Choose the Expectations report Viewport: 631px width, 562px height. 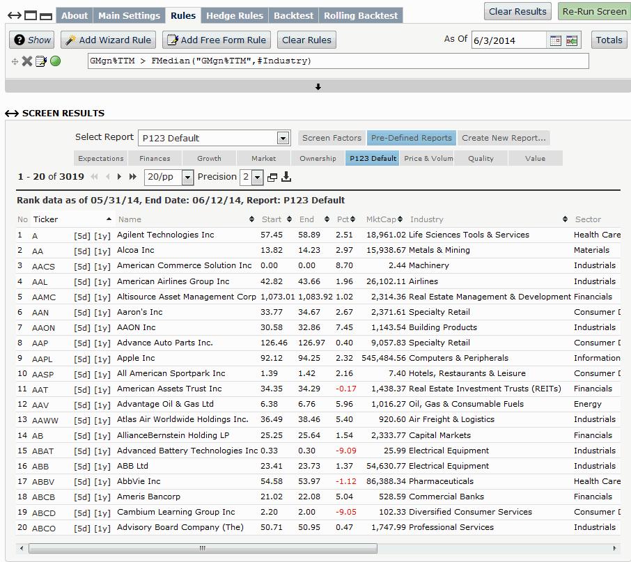[100, 159]
